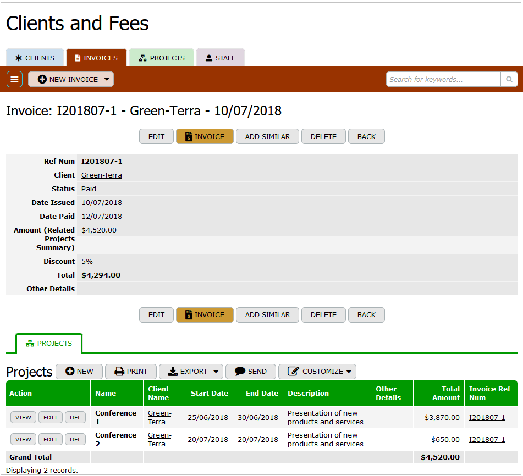This screenshot has width=523, height=476.
Task: Click the Print projects button
Action: (131, 372)
